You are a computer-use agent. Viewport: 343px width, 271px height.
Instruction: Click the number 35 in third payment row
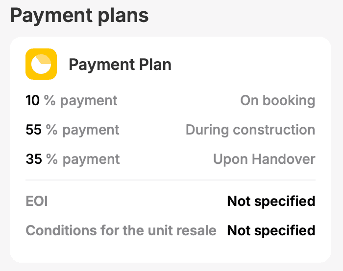pos(34,159)
